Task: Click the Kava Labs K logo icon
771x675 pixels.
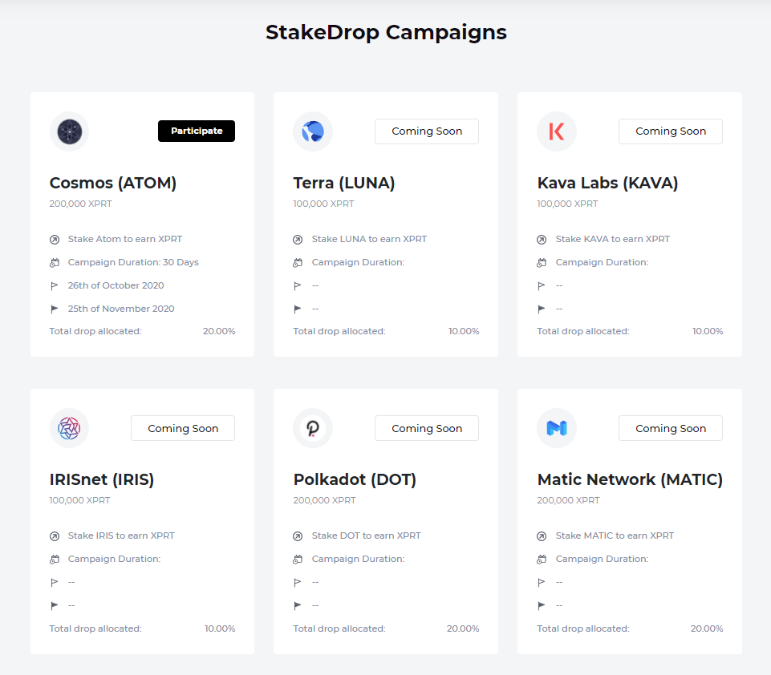Action: coord(557,131)
